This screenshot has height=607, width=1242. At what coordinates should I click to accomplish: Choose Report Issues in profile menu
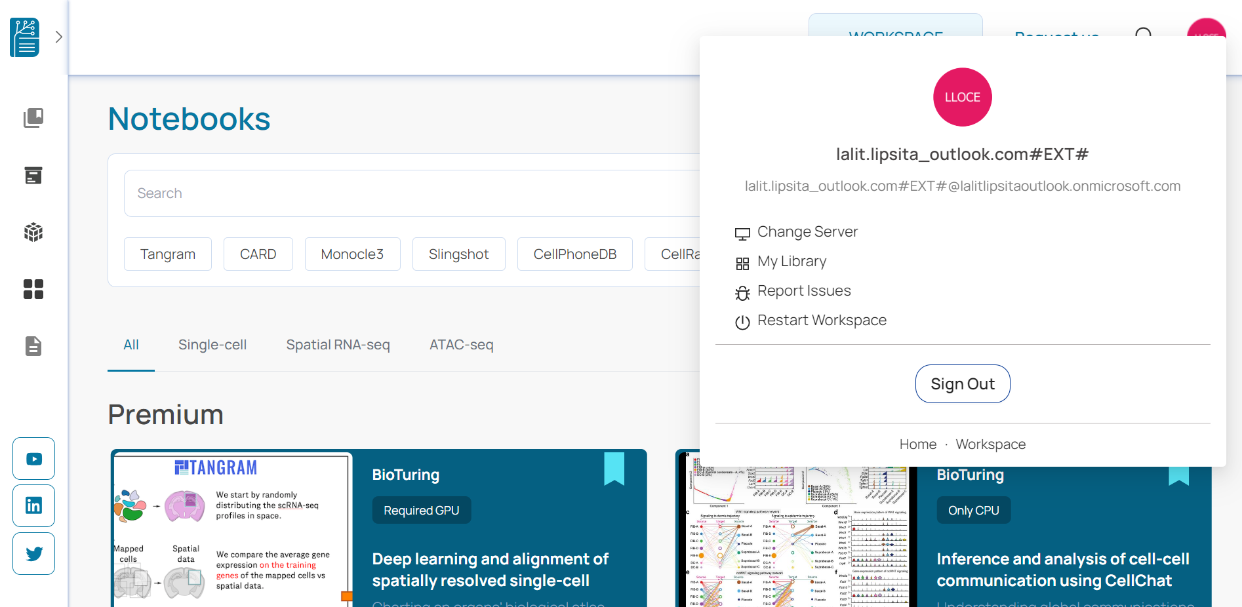(x=804, y=291)
